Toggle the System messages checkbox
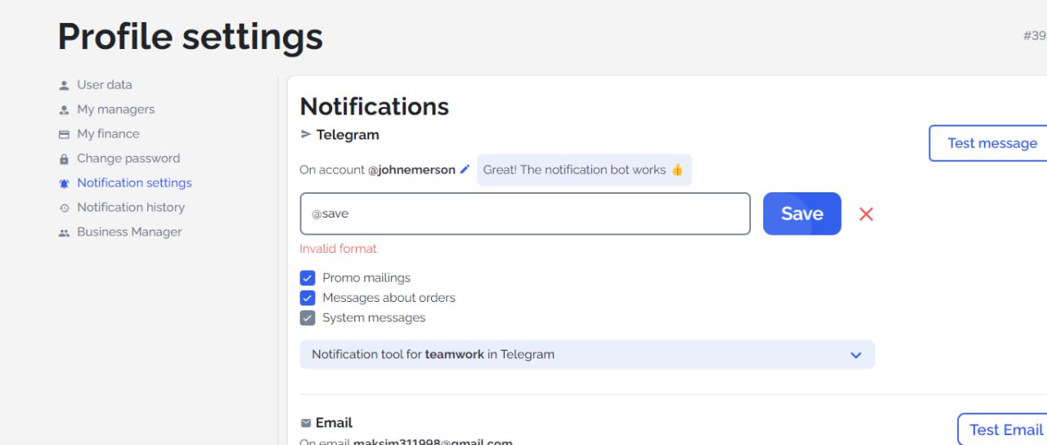Viewport: 1047px width, 445px height. [x=308, y=317]
